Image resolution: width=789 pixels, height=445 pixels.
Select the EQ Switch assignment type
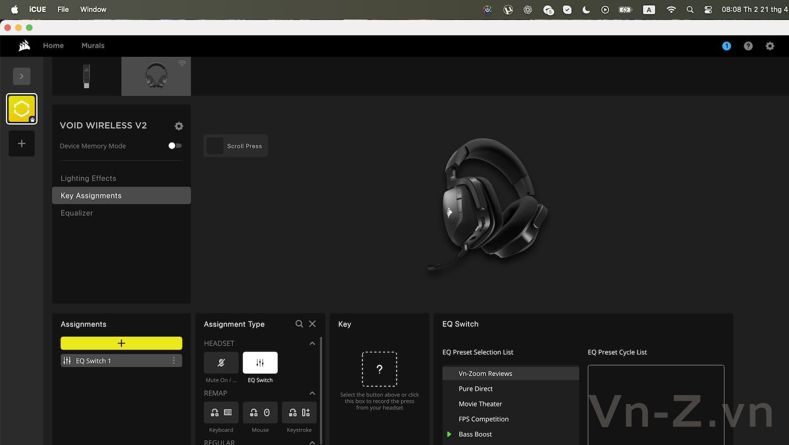tap(260, 363)
